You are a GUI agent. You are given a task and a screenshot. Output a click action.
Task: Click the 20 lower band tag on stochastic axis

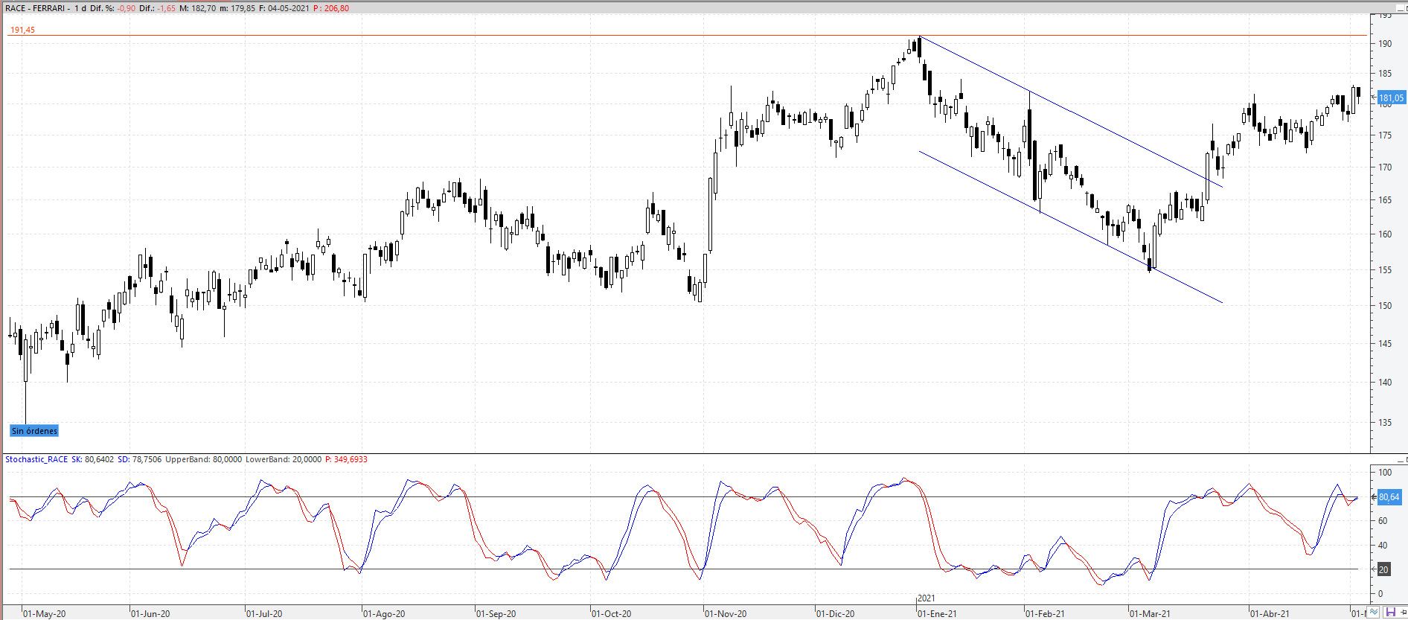[x=1384, y=569]
